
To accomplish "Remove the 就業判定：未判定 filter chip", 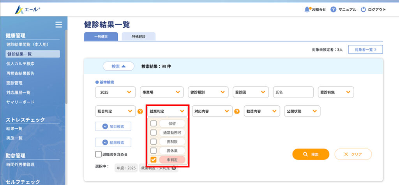I will [x=174, y=168].
